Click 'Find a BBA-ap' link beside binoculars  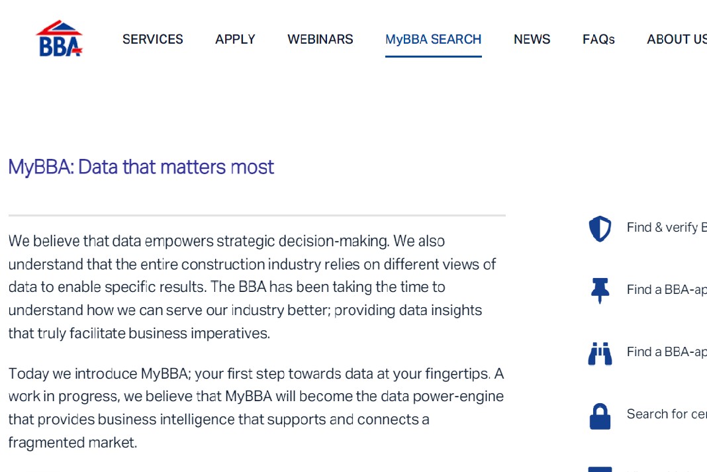pos(667,352)
